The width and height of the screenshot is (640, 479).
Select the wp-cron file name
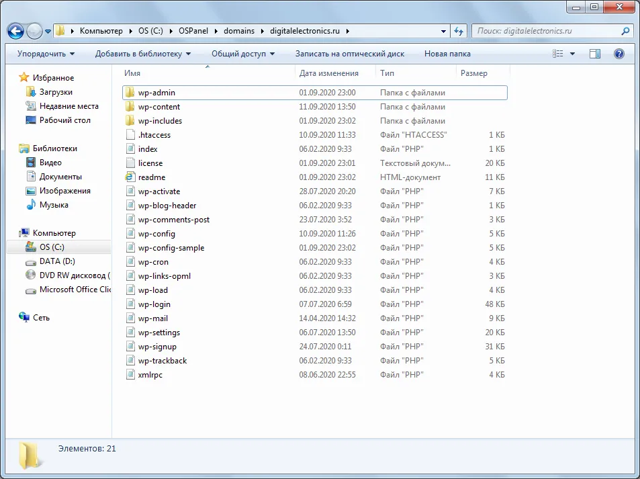(x=153, y=262)
